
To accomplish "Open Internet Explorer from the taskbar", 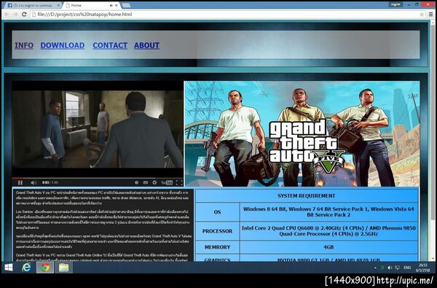I will pos(26,268).
